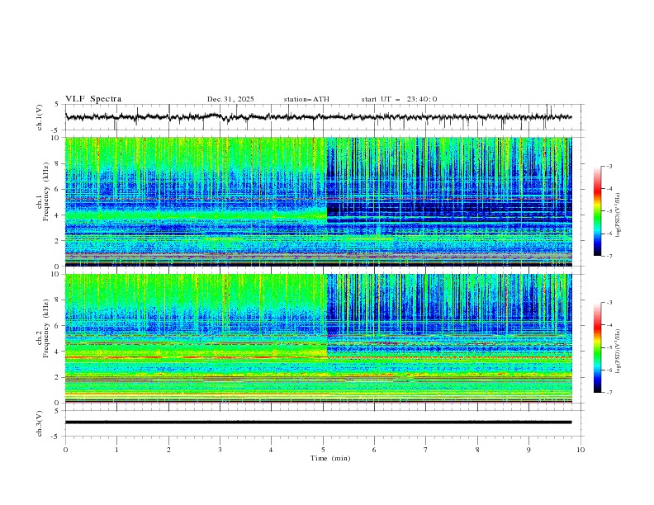Click time axis tick label "10"

[581, 450]
